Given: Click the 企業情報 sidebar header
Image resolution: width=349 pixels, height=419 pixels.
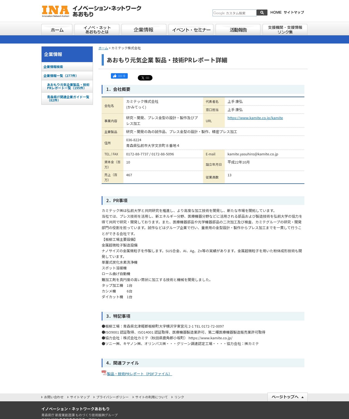Looking at the screenshot, I should (x=67, y=54).
